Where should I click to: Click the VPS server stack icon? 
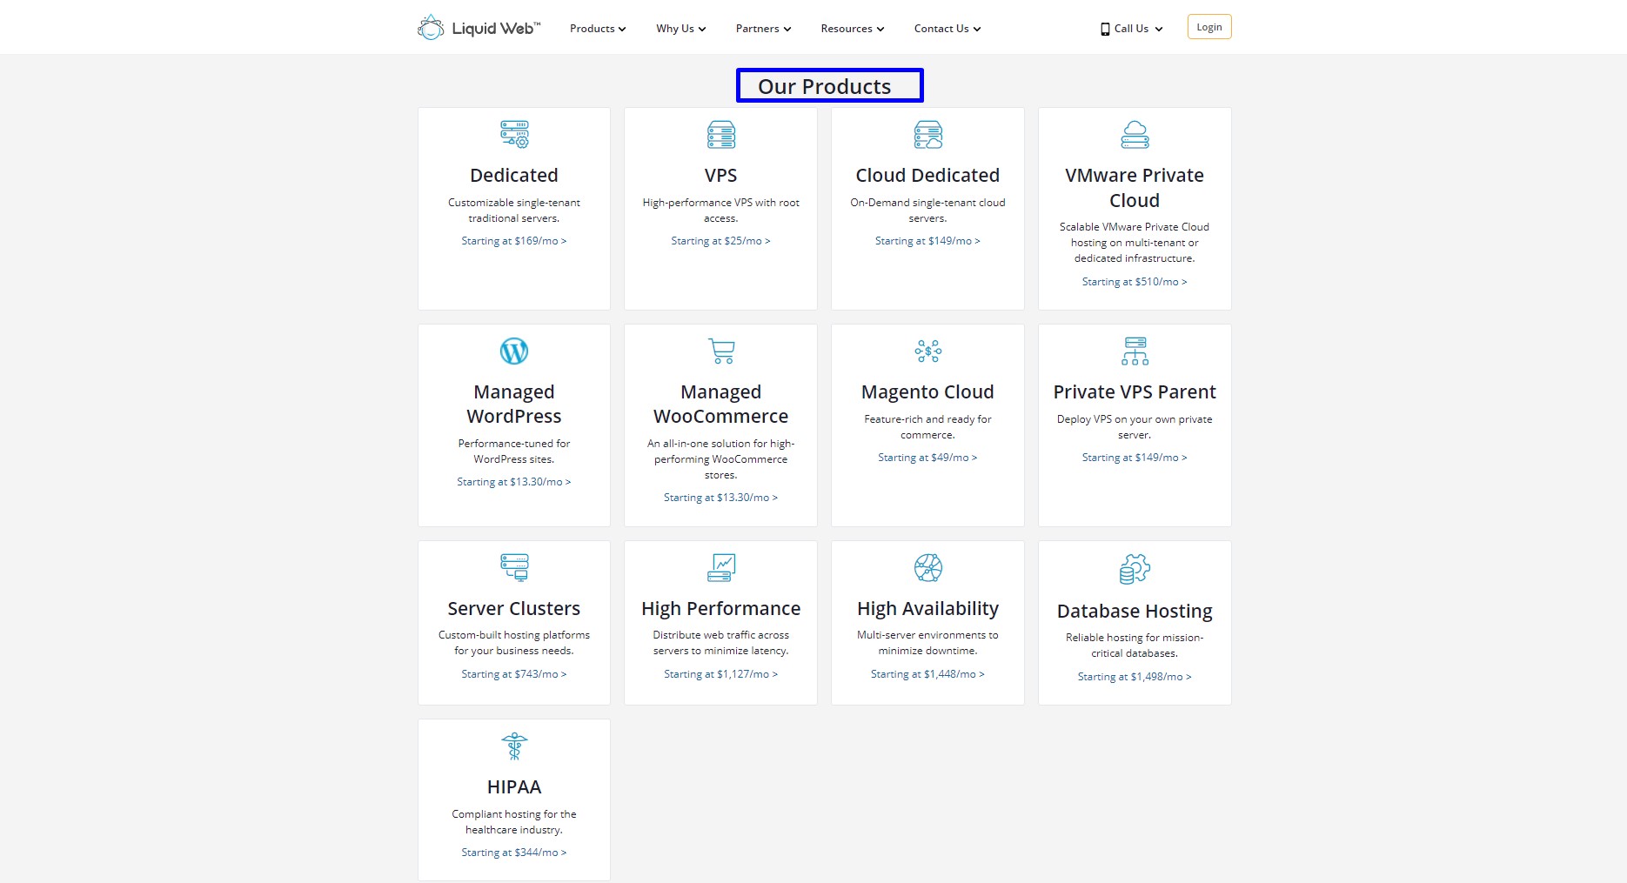point(720,134)
